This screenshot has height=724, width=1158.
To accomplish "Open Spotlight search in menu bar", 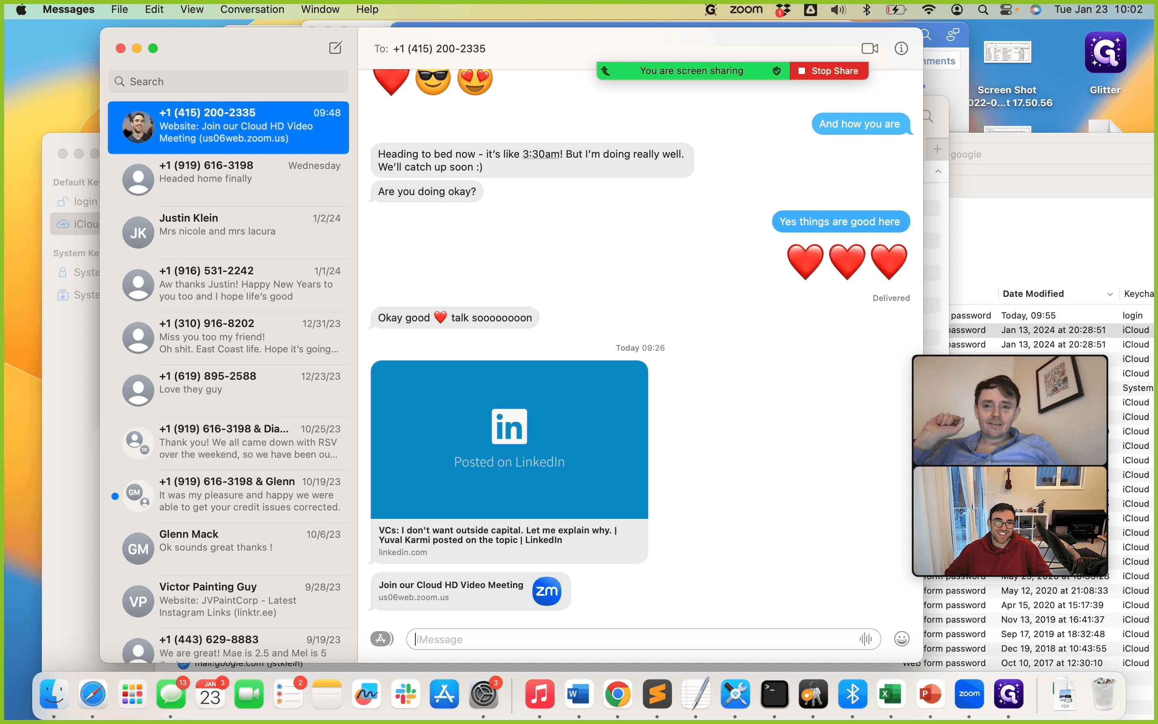I will click(983, 10).
